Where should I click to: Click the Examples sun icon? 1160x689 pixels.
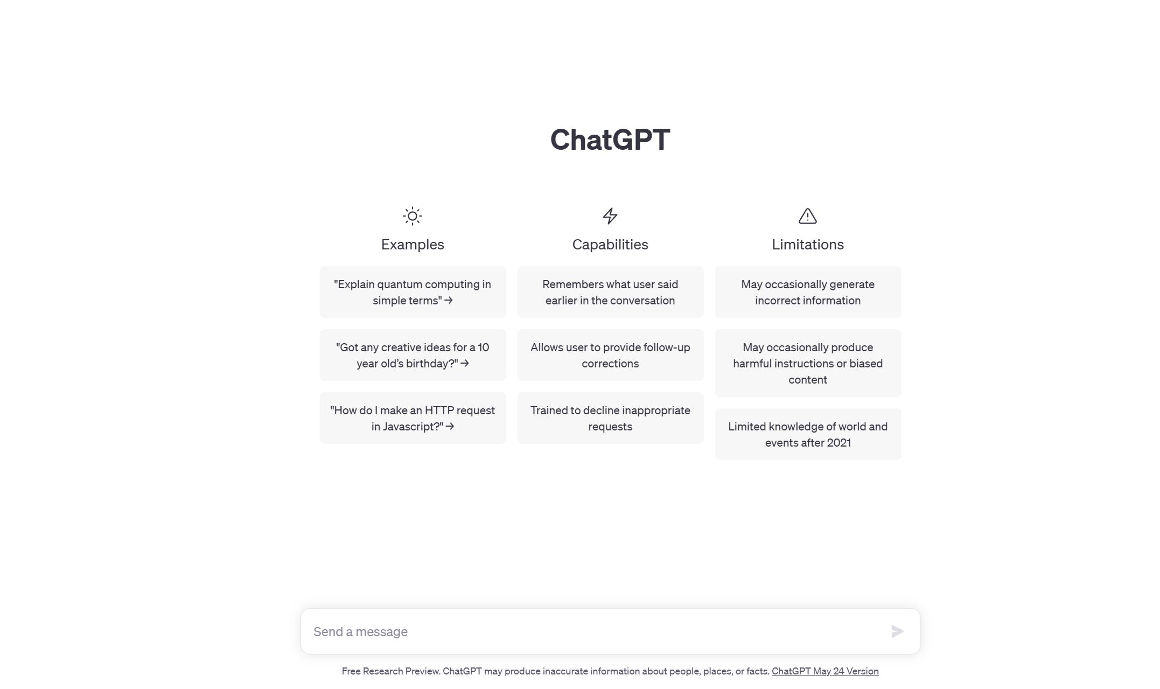pos(413,215)
